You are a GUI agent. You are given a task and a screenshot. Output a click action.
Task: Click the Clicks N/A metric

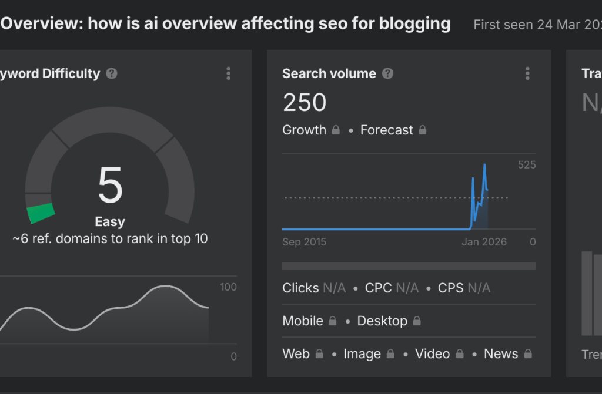(314, 288)
